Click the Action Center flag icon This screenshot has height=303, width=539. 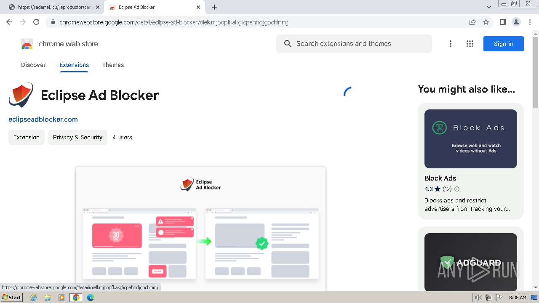[x=499, y=298]
